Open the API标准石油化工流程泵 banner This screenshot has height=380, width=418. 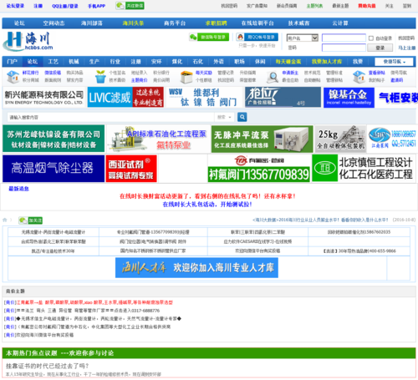coord(158,139)
